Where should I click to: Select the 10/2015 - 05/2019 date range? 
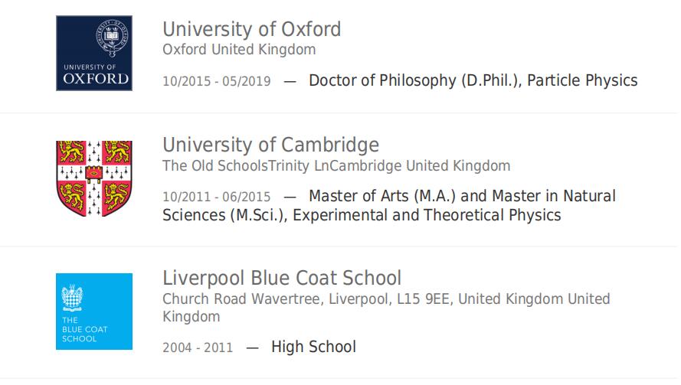(216, 82)
